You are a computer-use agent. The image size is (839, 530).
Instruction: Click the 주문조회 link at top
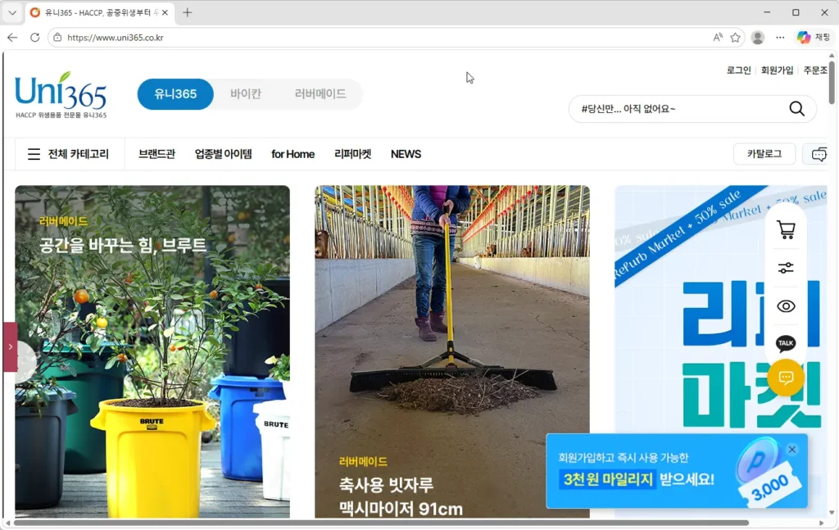pyautogui.click(x=815, y=70)
